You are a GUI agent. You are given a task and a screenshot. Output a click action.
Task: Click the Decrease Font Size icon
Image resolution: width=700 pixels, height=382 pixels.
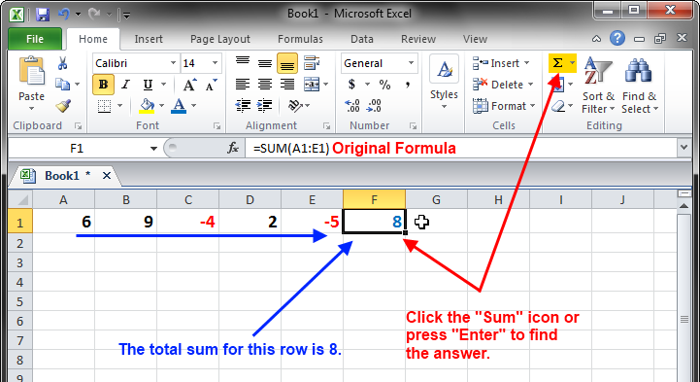[x=211, y=85]
